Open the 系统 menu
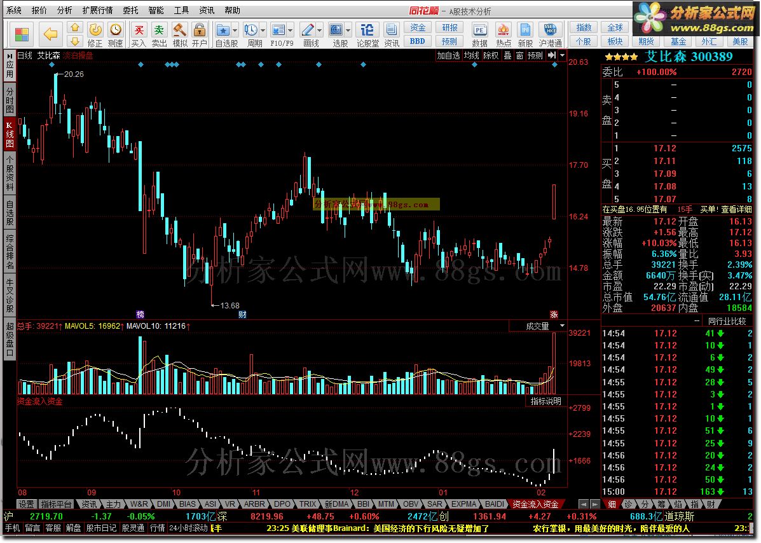This screenshot has width=761, height=543. (14, 10)
